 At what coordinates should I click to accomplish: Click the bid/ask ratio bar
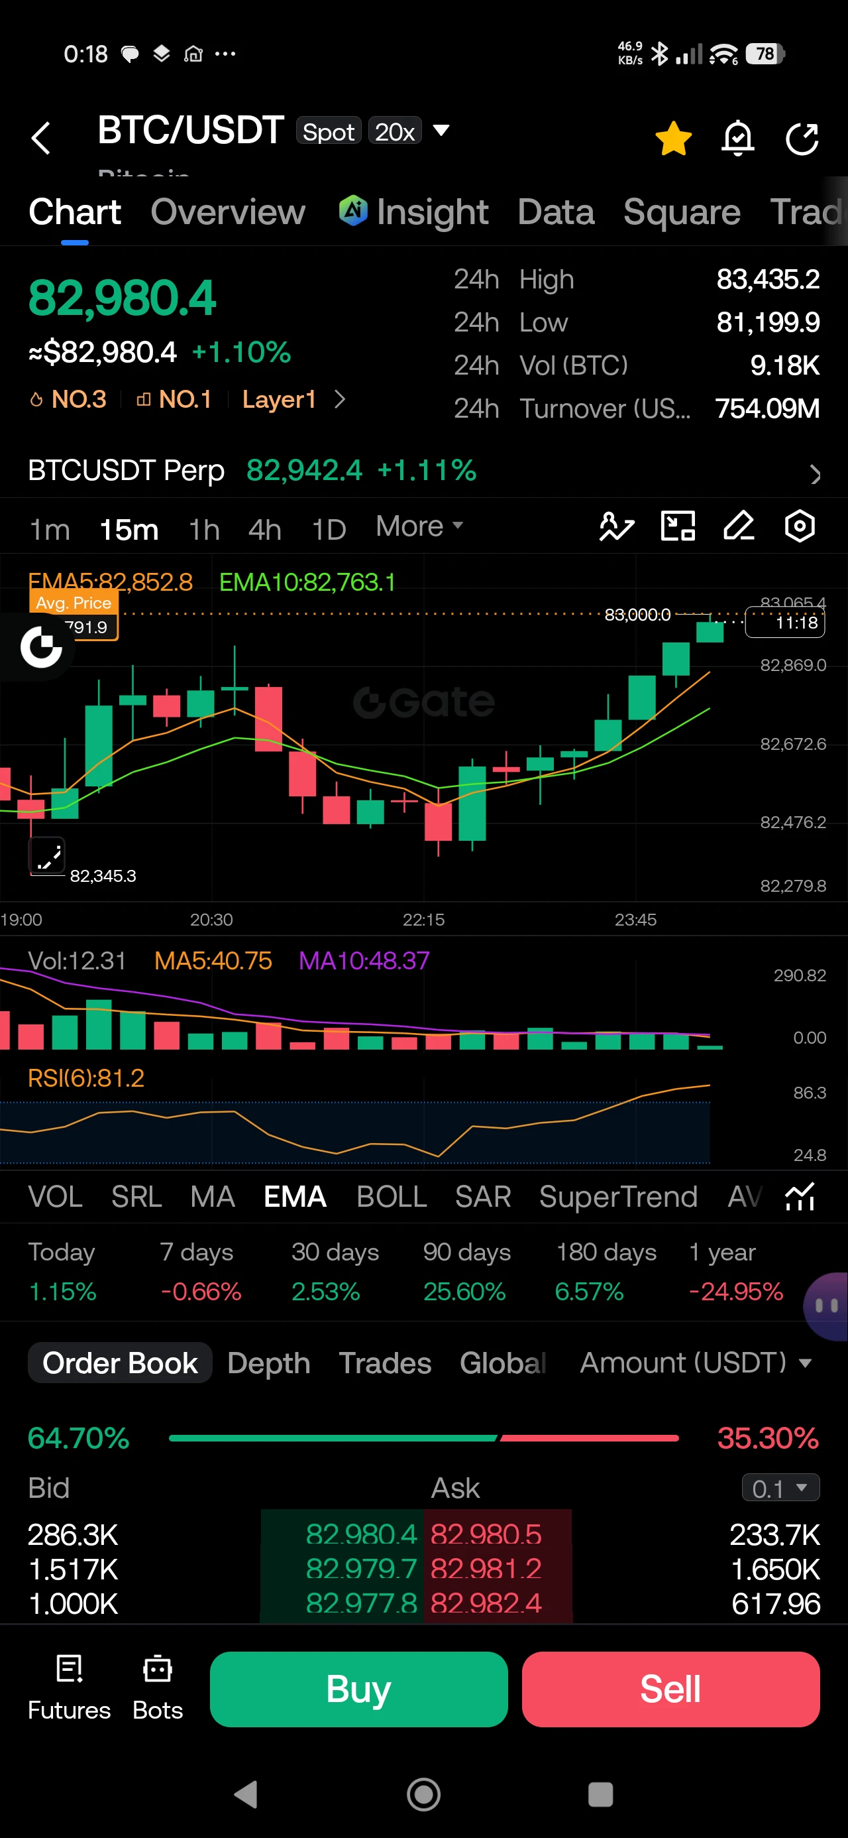coord(423,1438)
